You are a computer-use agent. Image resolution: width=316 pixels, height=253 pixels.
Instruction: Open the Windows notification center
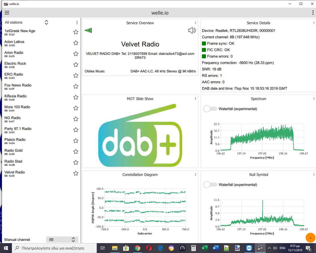(x=309, y=248)
